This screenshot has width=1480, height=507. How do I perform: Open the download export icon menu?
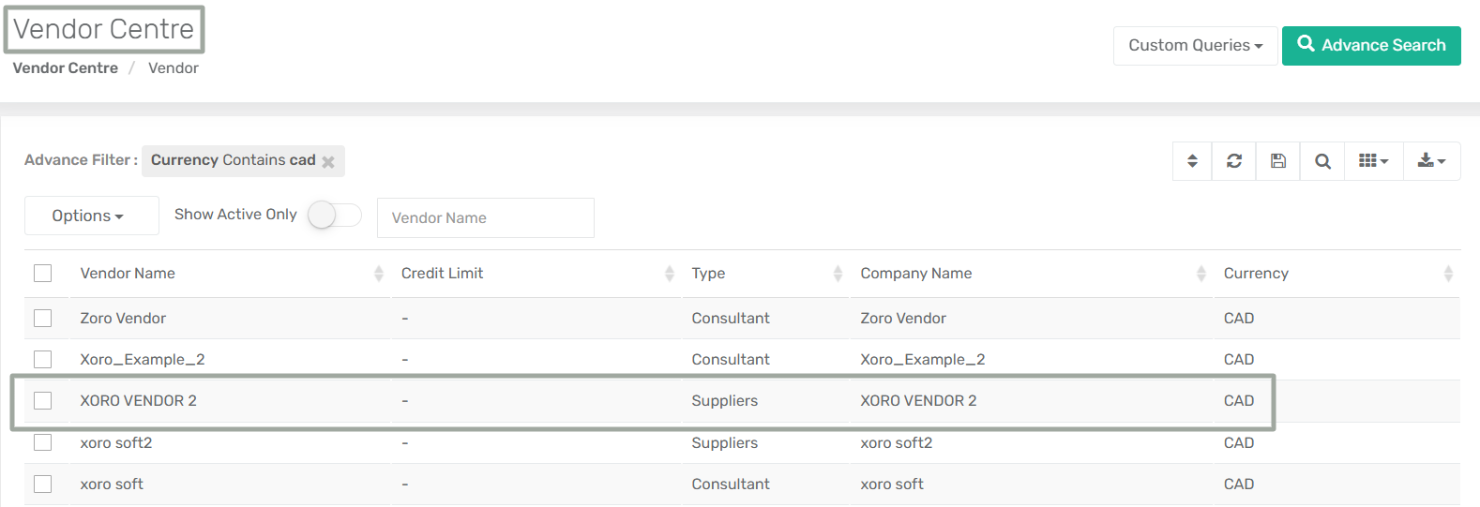(1431, 161)
